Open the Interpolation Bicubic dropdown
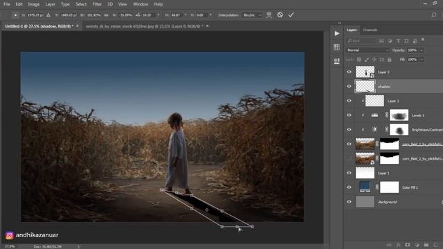The width and height of the screenshot is (443, 249). pos(252,15)
